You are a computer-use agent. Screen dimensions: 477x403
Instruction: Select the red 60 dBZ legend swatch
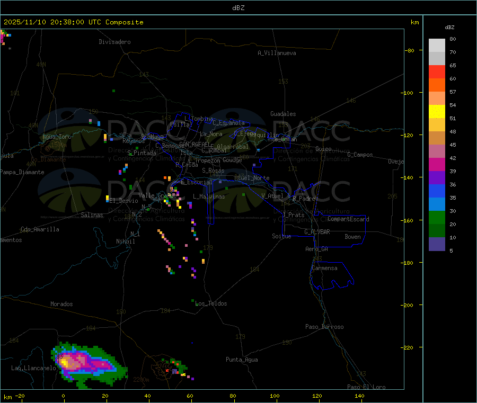pos(437,71)
